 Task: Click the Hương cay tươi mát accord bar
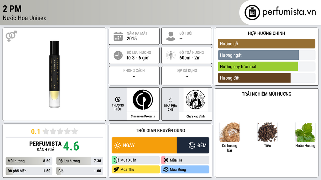[266, 67]
